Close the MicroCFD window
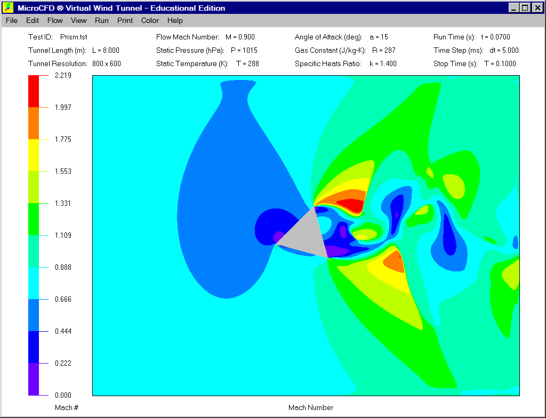The height and width of the screenshot is (418, 546). click(537, 7)
